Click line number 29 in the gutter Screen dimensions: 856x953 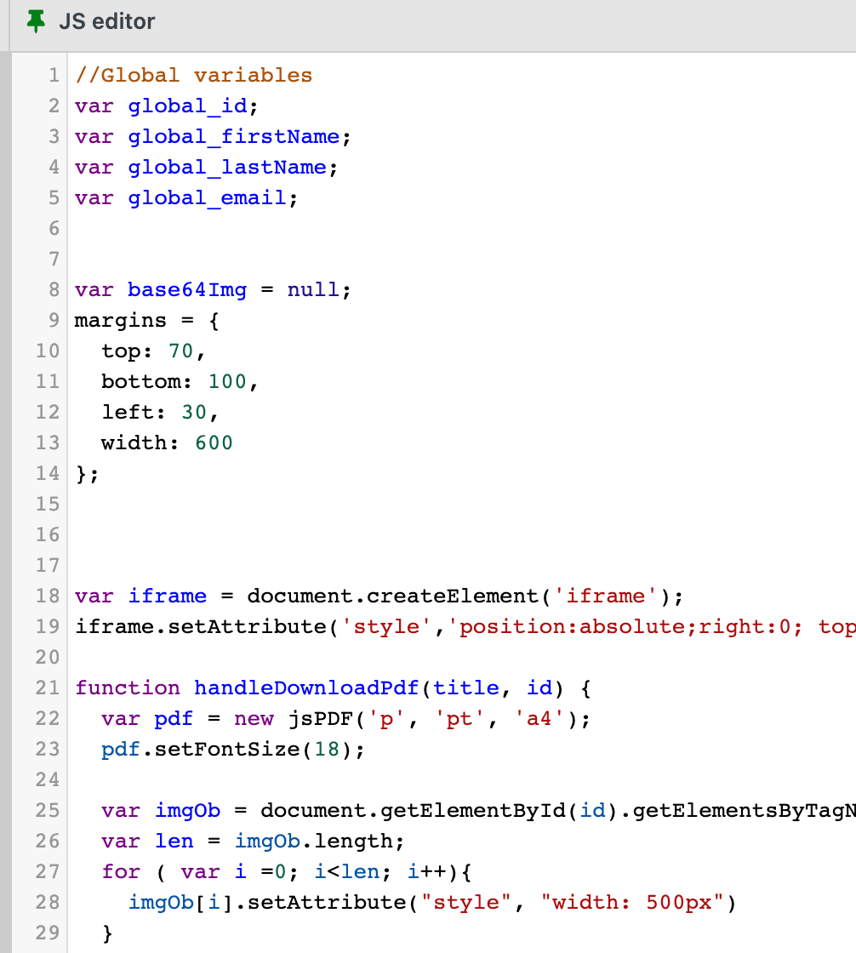[x=48, y=933]
